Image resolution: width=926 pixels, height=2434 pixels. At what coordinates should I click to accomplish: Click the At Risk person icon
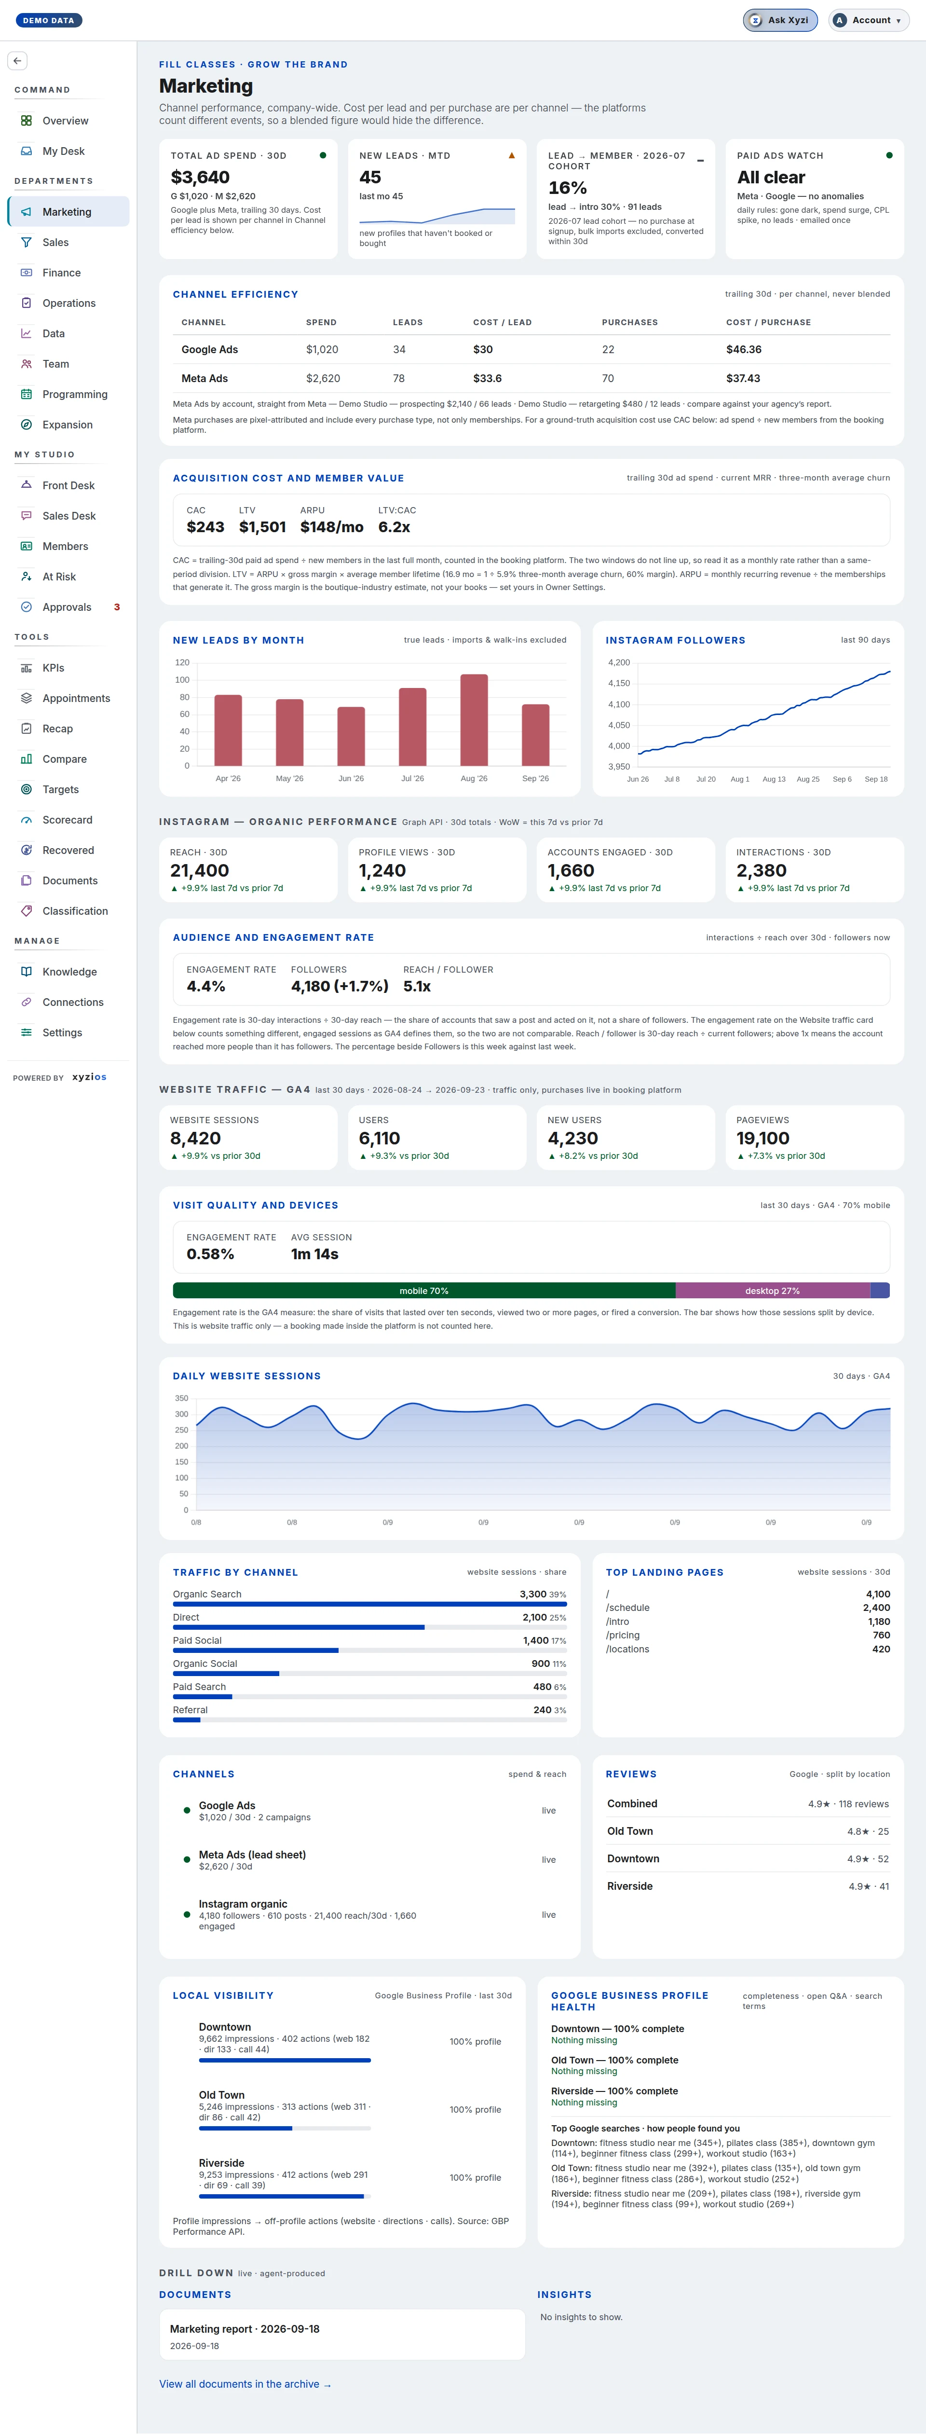[x=27, y=577]
